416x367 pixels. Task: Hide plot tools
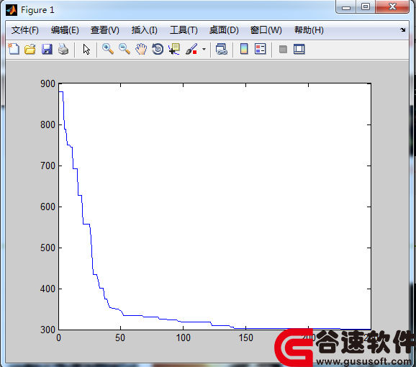coord(283,50)
